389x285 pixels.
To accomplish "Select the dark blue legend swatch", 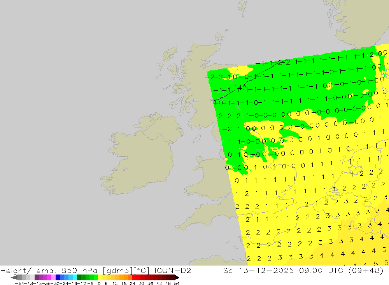I will (58, 278).
